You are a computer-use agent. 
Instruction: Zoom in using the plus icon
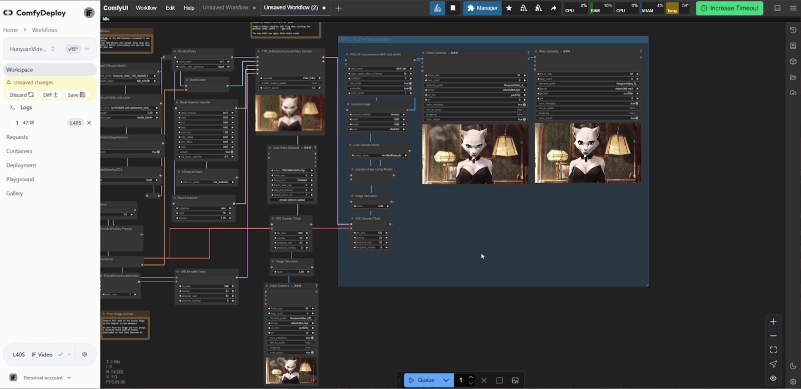[x=773, y=321]
